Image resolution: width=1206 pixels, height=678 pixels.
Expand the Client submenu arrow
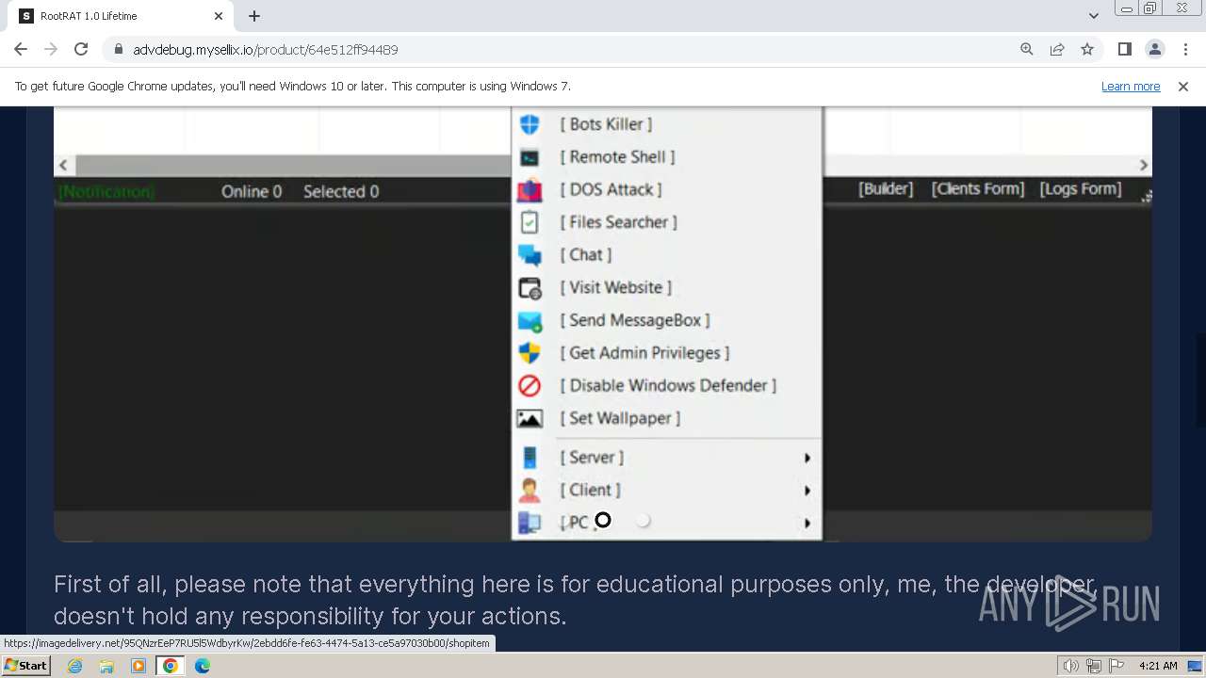coord(807,491)
